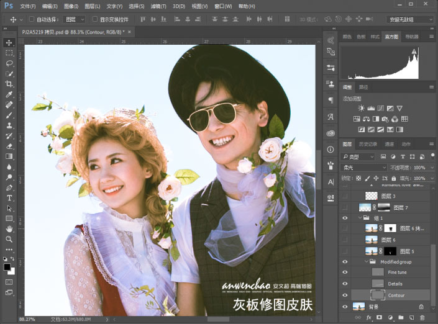
Task: Select the Healing Brush tool
Action: click(x=9, y=105)
